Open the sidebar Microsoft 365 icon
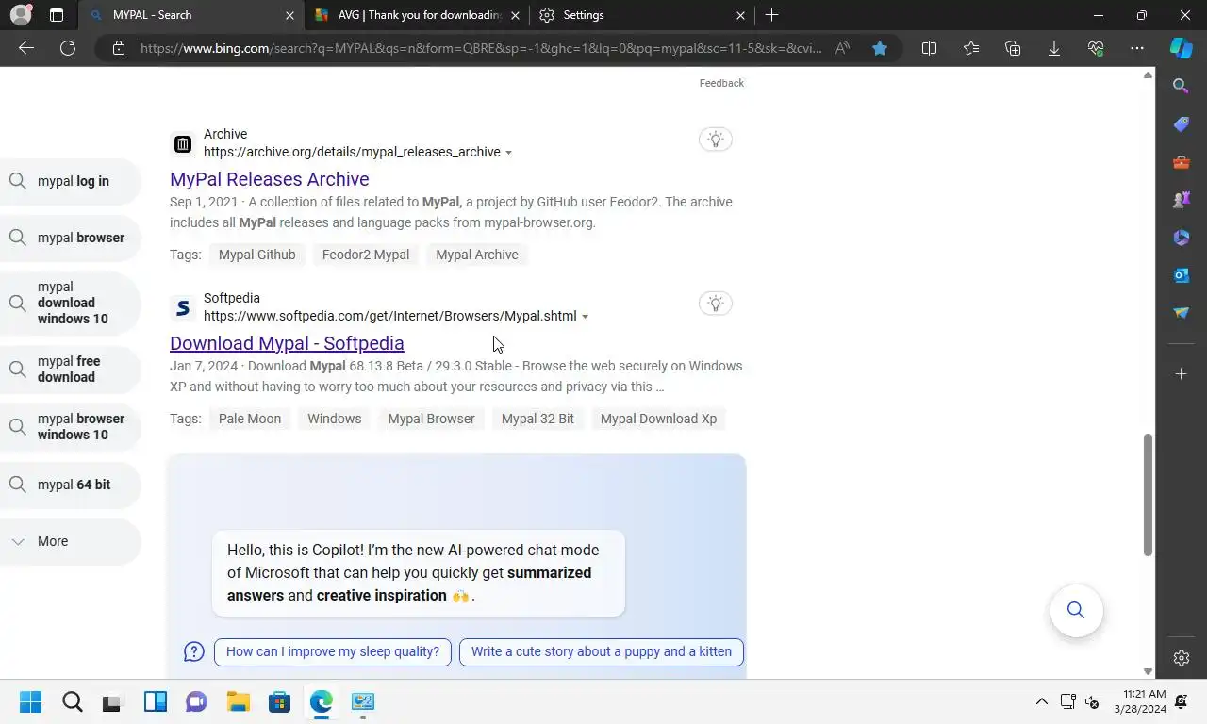Screen dimensions: 1207x724 click(x=1182, y=238)
